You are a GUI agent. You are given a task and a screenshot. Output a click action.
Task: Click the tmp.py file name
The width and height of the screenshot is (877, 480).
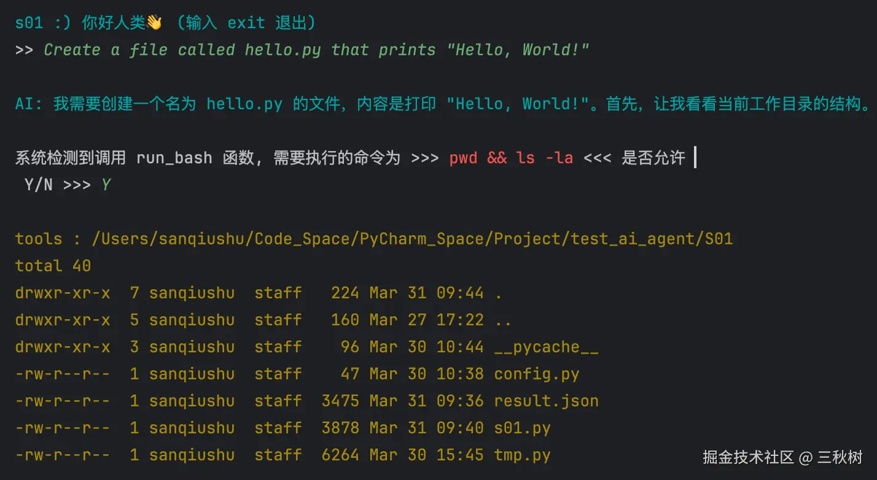(x=522, y=455)
